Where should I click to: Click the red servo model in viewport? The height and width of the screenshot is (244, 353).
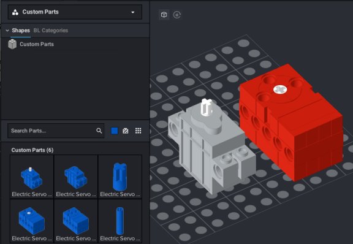tap(291, 122)
